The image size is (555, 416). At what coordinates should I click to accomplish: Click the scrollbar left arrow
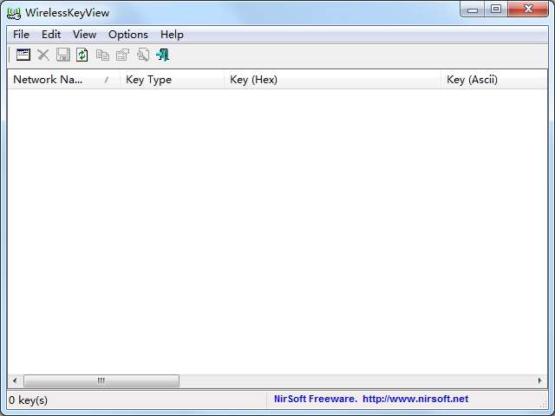[x=15, y=380]
